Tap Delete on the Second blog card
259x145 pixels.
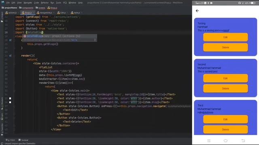coord(225,89)
